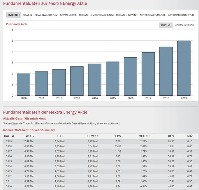Click the 14,39 Mrd. Umsatz value

[29, 181]
